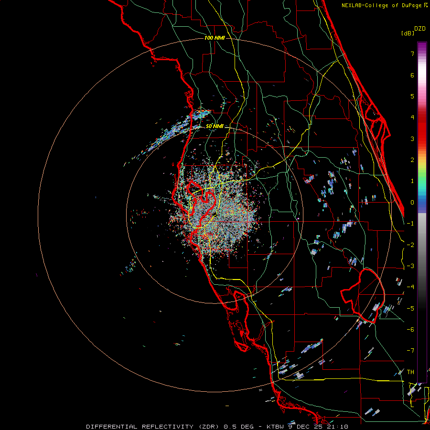Click the -7 value on the scale

(410, 351)
